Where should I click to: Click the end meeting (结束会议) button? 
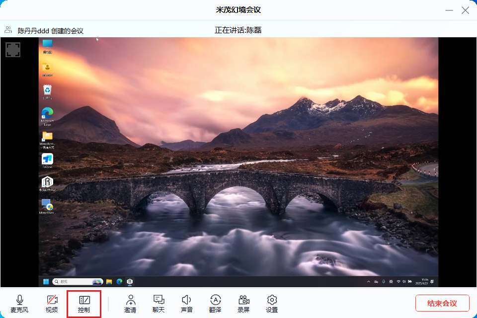[x=442, y=303]
